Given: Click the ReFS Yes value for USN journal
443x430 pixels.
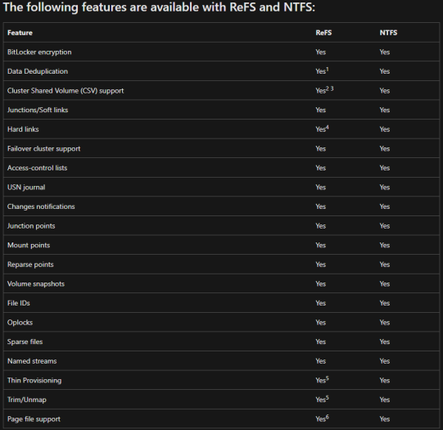Looking at the screenshot, I should pyautogui.click(x=321, y=188).
